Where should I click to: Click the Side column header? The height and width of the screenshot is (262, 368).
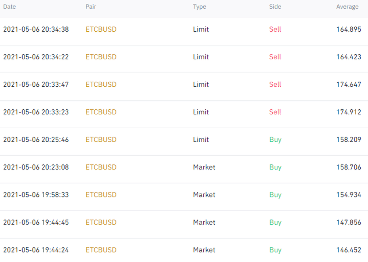pyautogui.click(x=275, y=7)
